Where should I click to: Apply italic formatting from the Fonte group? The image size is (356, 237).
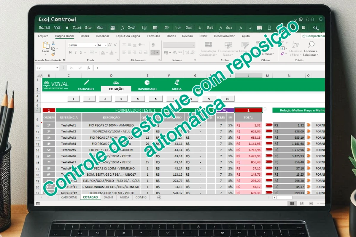76,52
